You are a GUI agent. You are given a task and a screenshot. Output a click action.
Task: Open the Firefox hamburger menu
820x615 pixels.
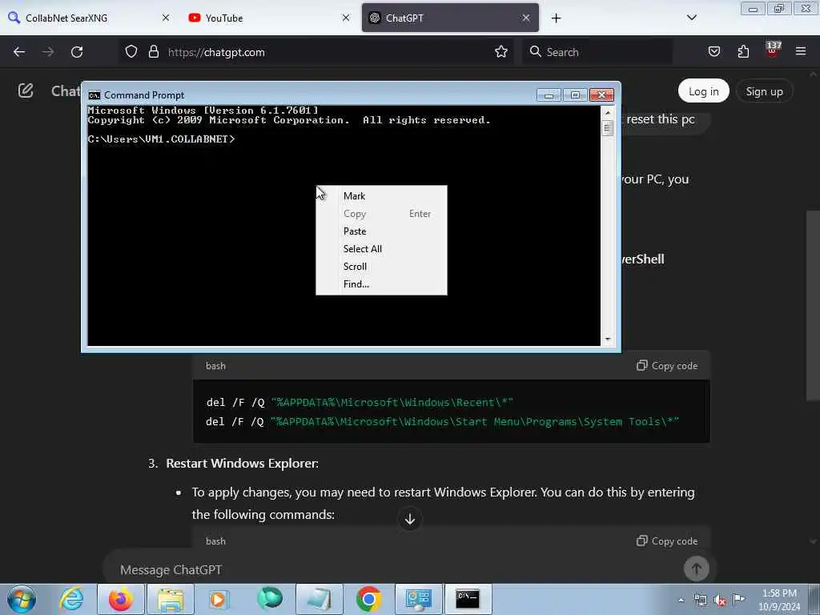click(x=801, y=52)
